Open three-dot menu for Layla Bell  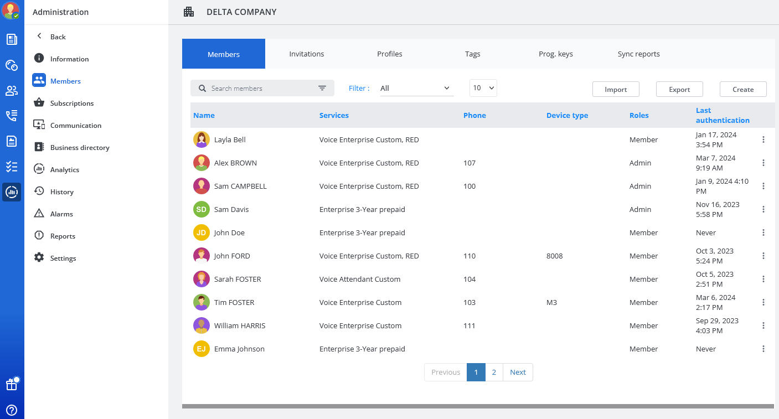click(x=763, y=139)
